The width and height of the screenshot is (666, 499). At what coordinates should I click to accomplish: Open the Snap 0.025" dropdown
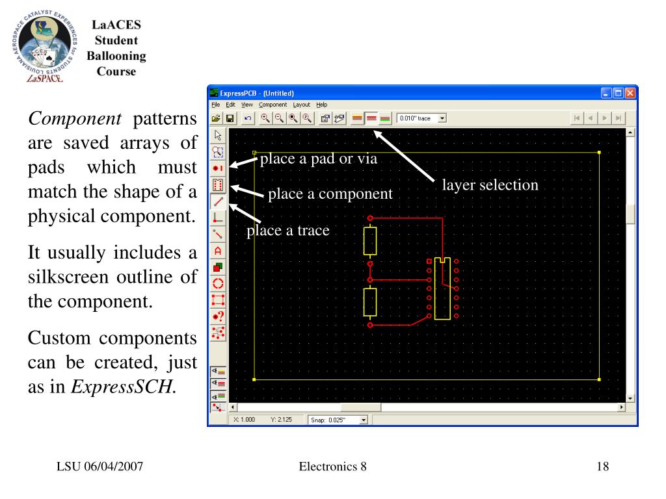coord(364,420)
